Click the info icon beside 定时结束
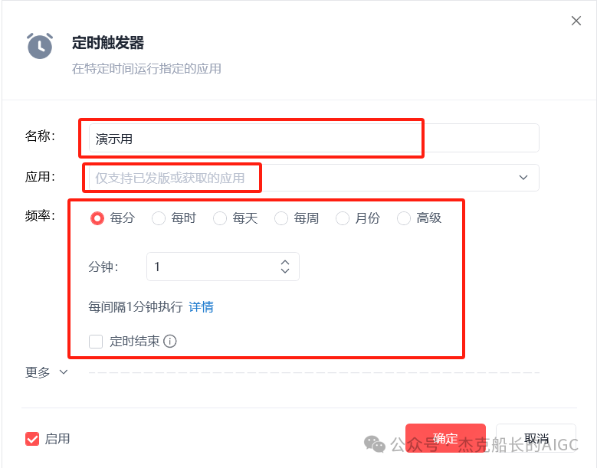This screenshot has height=468, width=597. tap(170, 341)
